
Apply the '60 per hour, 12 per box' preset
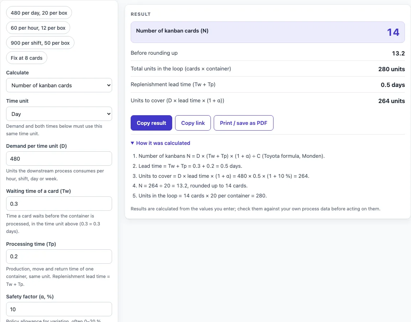click(x=38, y=28)
